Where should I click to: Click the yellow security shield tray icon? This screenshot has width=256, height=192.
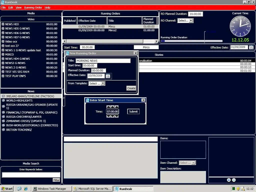pos(238,189)
